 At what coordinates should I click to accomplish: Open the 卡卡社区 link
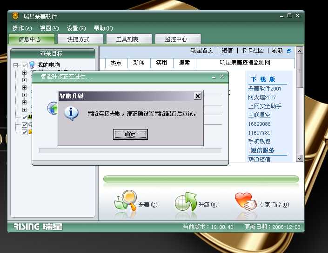click(252, 51)
